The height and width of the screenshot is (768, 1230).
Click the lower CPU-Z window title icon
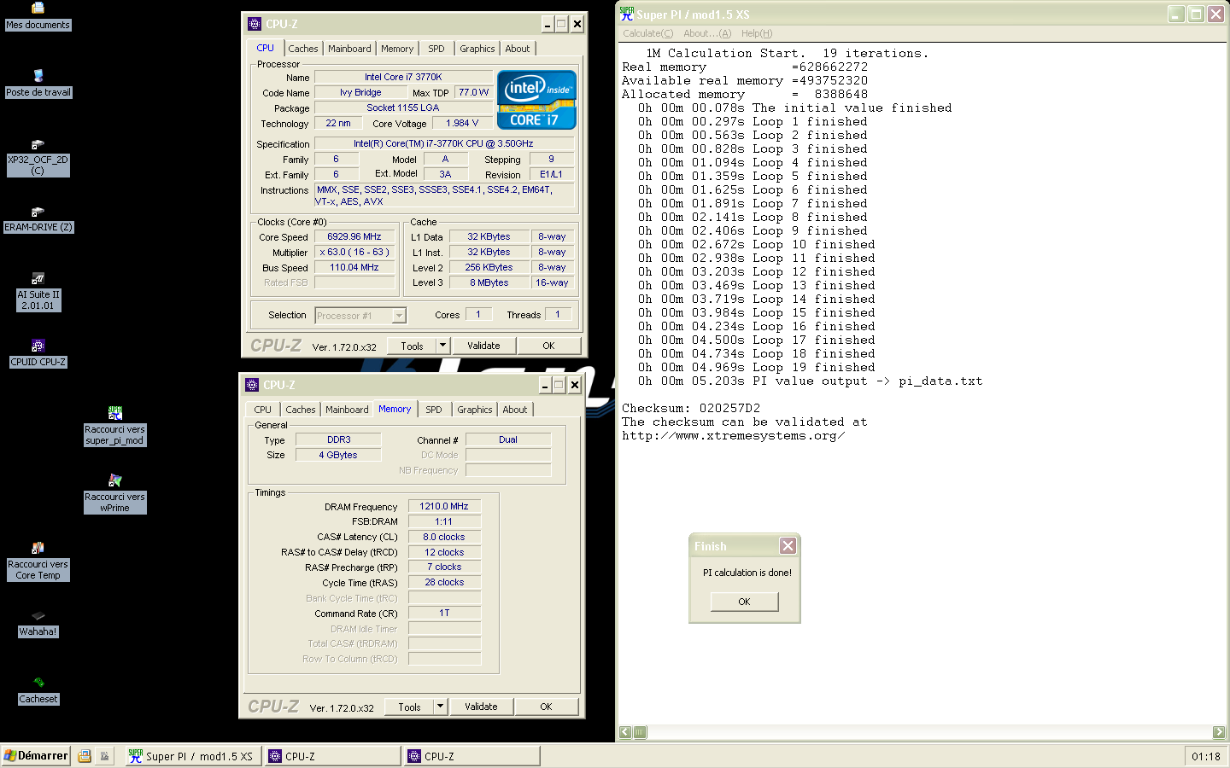coord(251,385)
